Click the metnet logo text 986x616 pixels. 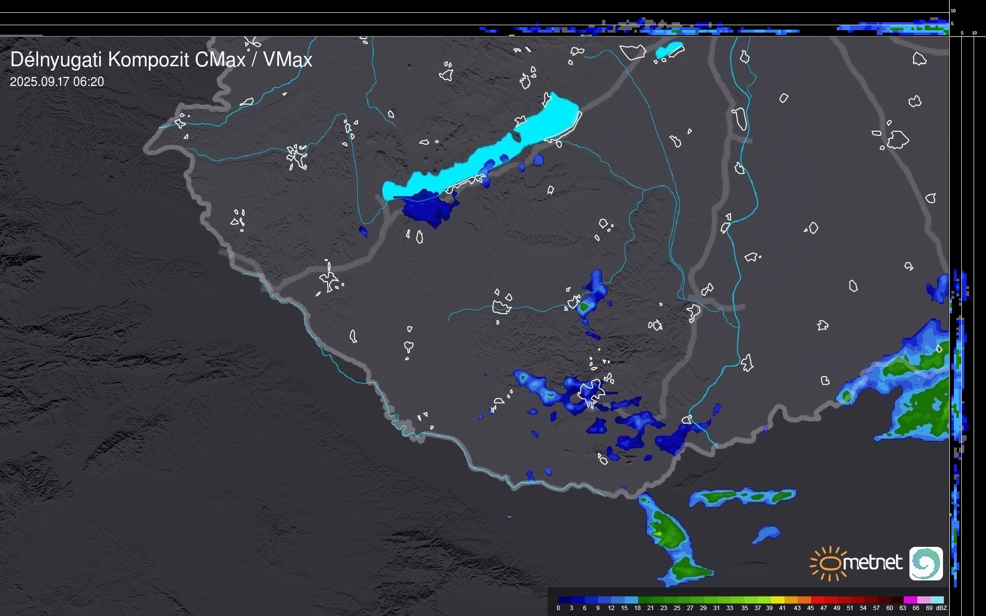click(872, 563)
